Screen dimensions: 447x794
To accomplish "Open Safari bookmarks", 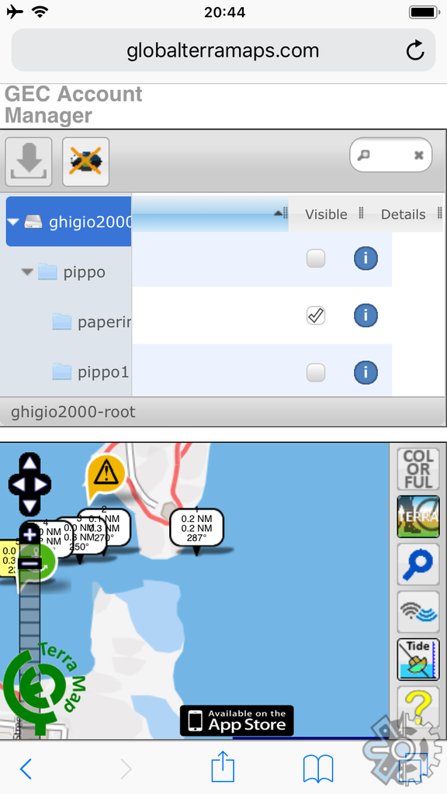I will (317, 768).
